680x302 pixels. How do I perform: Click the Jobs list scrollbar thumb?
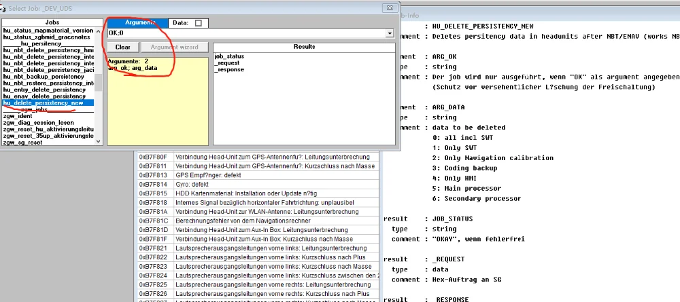[x=99, y=82]
